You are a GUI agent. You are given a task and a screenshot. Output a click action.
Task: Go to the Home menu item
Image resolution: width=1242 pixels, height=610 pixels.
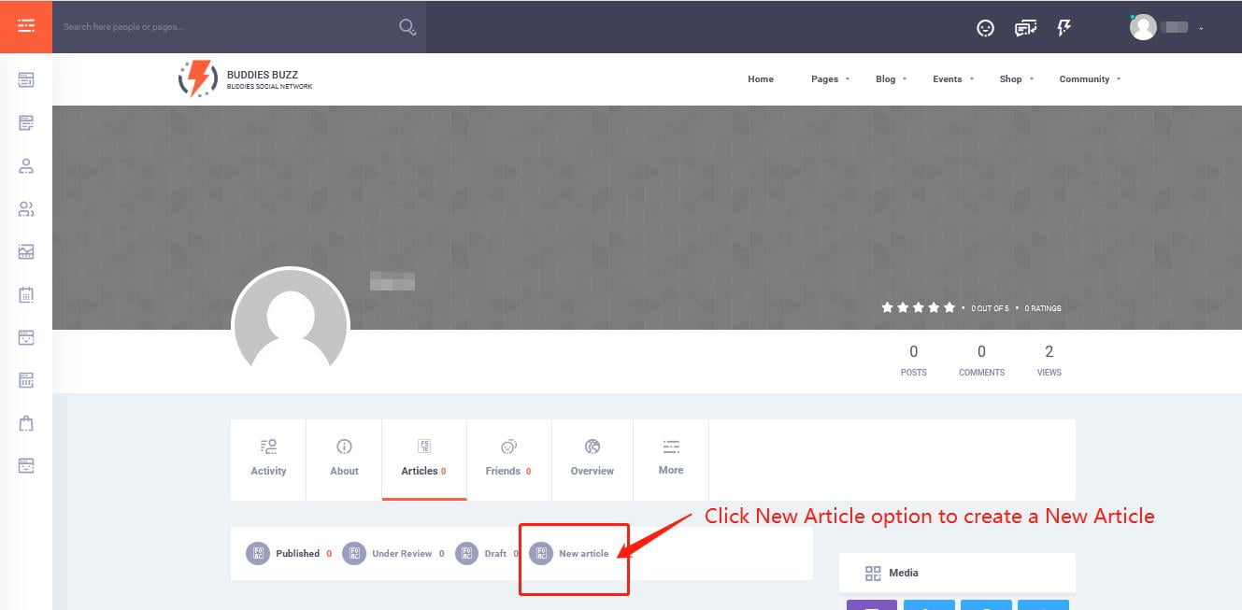[x=761, y=79]
